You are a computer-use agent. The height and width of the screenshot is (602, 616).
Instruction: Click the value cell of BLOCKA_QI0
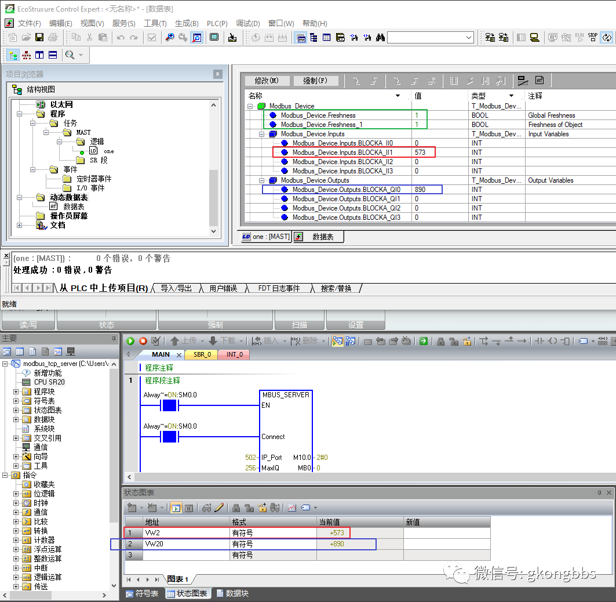tap(440, 190)
